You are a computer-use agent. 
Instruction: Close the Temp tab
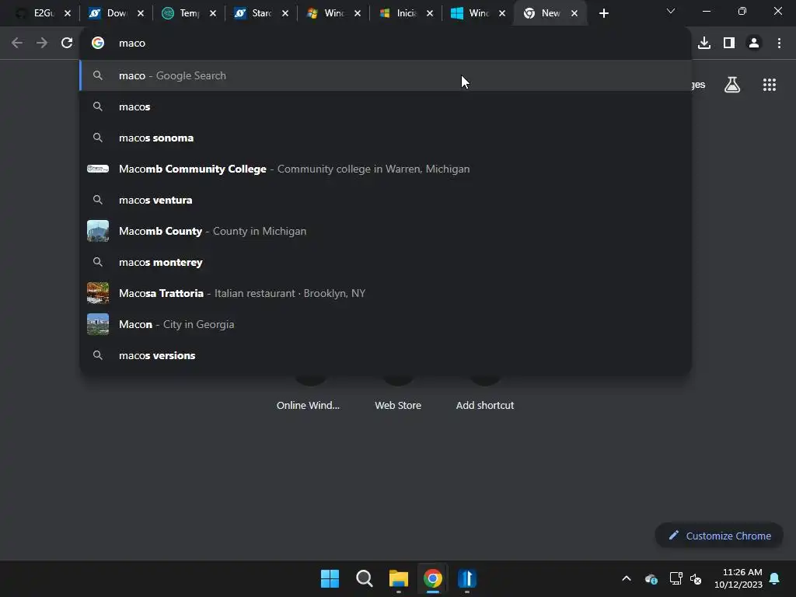(213, 13)
